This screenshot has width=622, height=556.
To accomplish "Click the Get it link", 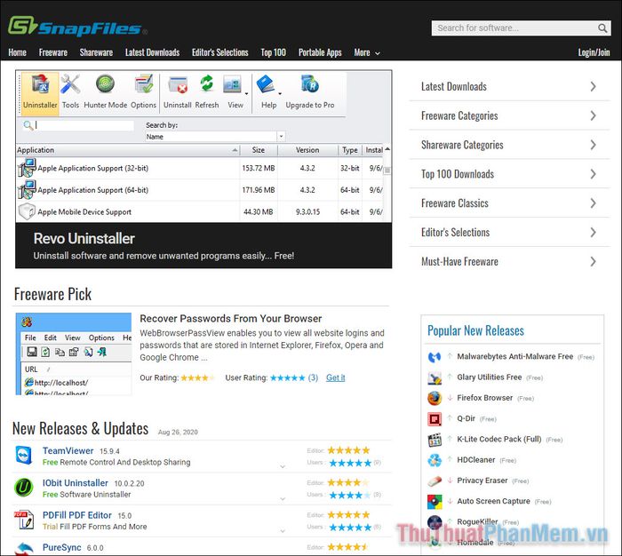I will [336, 377].
